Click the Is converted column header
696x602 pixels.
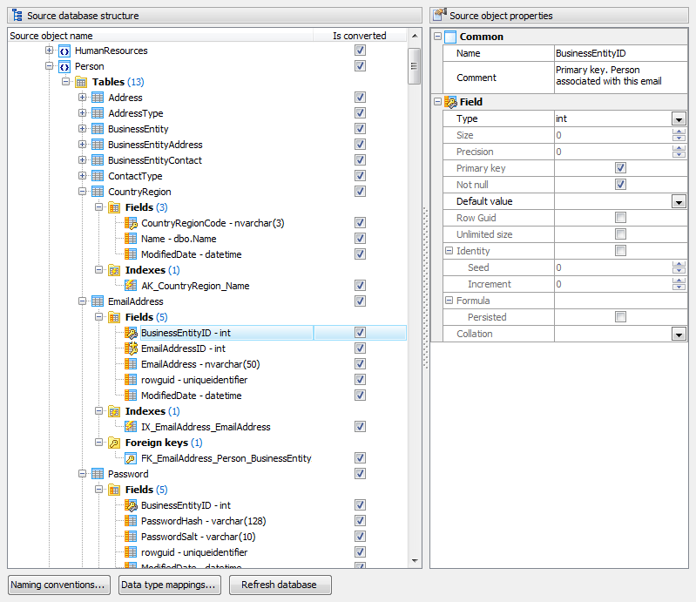click(x=360, y=36)
